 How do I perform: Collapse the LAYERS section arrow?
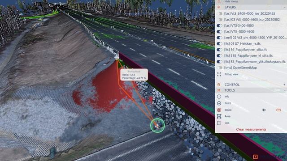285,7
